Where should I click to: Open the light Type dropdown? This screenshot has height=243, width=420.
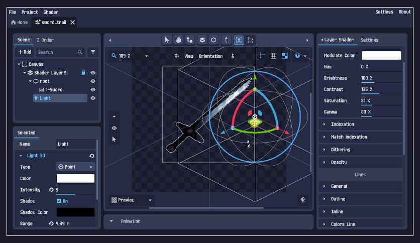pos(75,167)
